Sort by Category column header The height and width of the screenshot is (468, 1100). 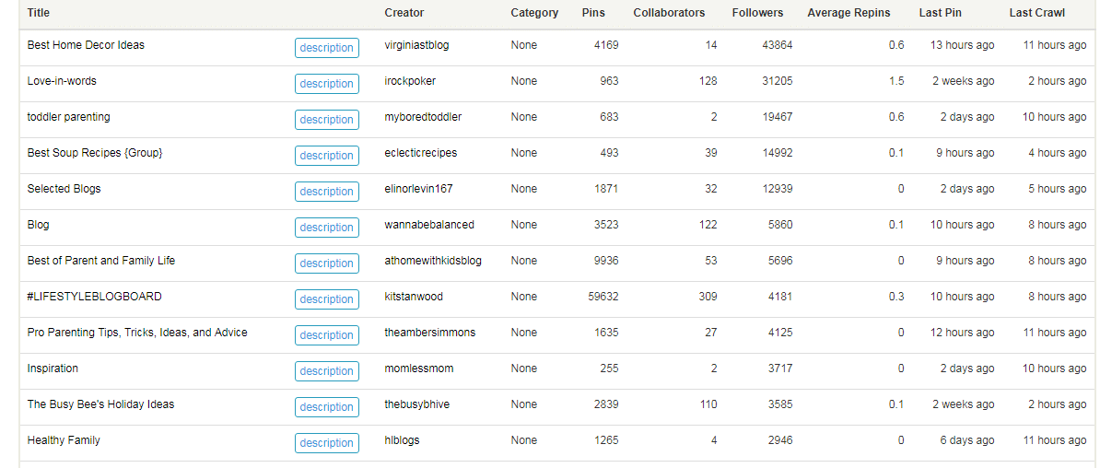click(x=534, y=13)
